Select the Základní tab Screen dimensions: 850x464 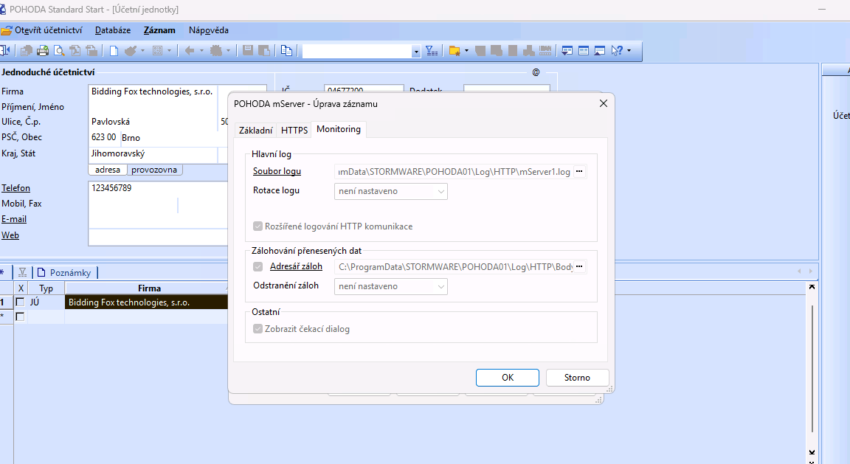[x=255, y=130]
